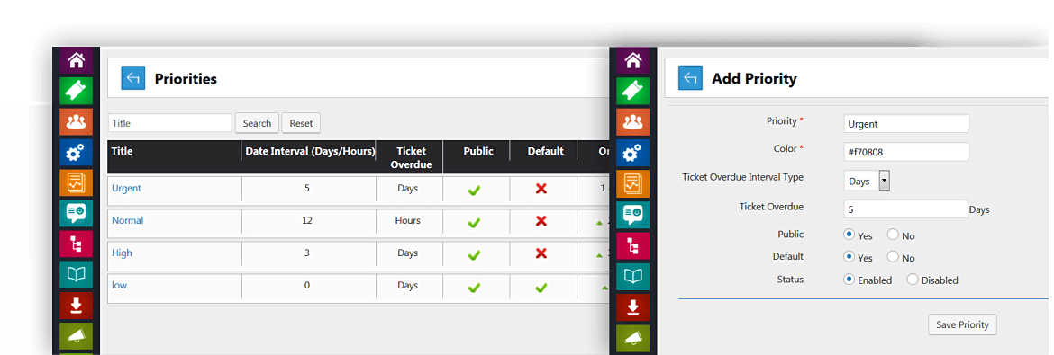Open the blue Settings gears icon in Priorities sidebar

76,152
